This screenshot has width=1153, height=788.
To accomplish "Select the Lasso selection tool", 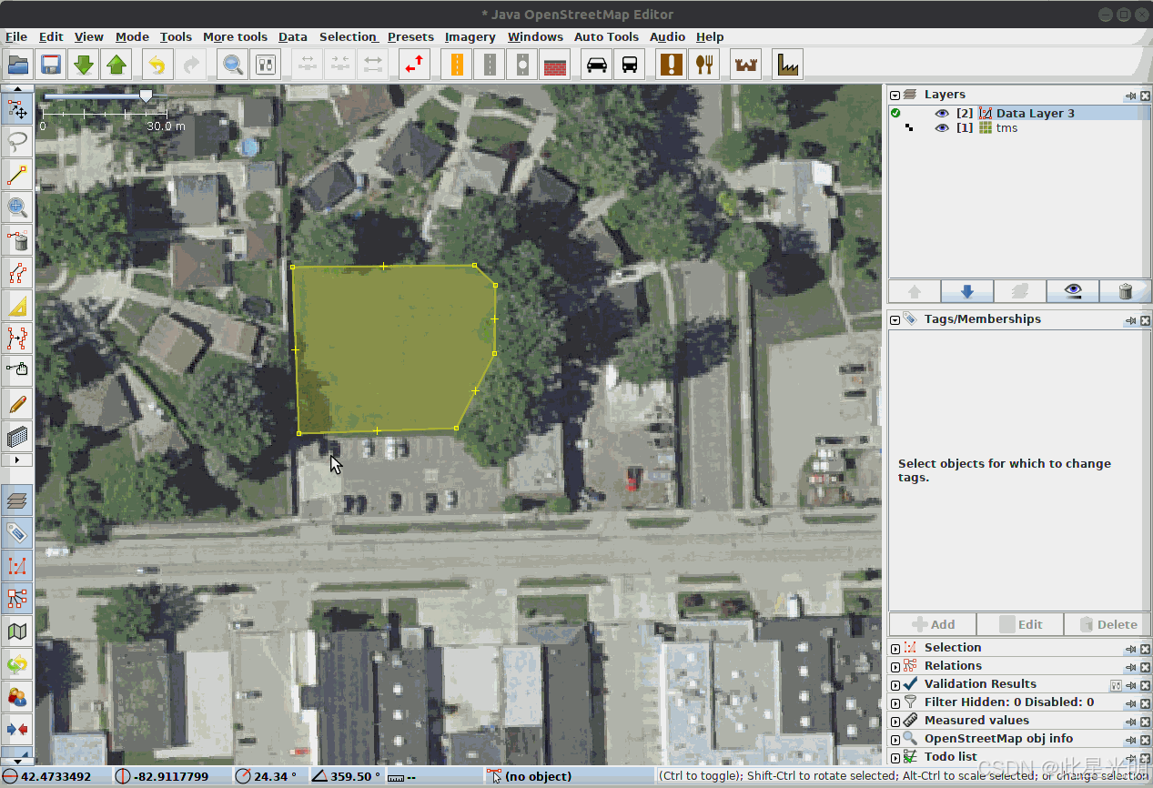I will 17,143.
